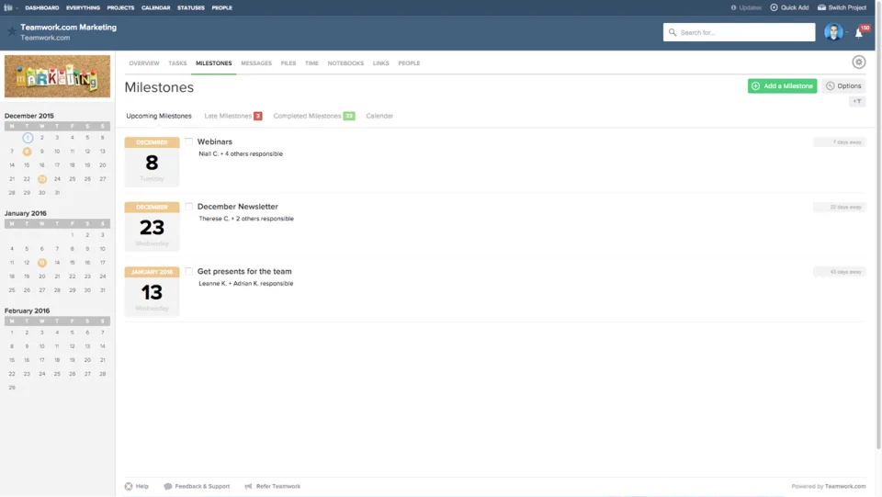Image resolution: width=882 pixels, height=497 pixels.
Task: Check the December Newsletter milestone
Action: tap(188, 207)
